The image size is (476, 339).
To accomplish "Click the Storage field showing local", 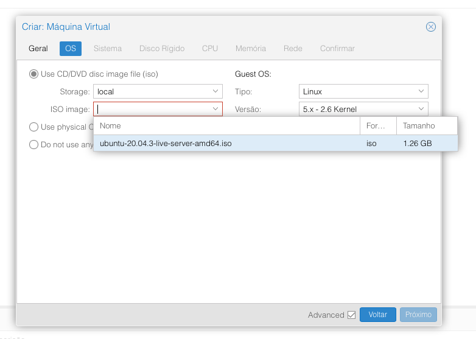I will pyautogui.click(x=152, y=91).
